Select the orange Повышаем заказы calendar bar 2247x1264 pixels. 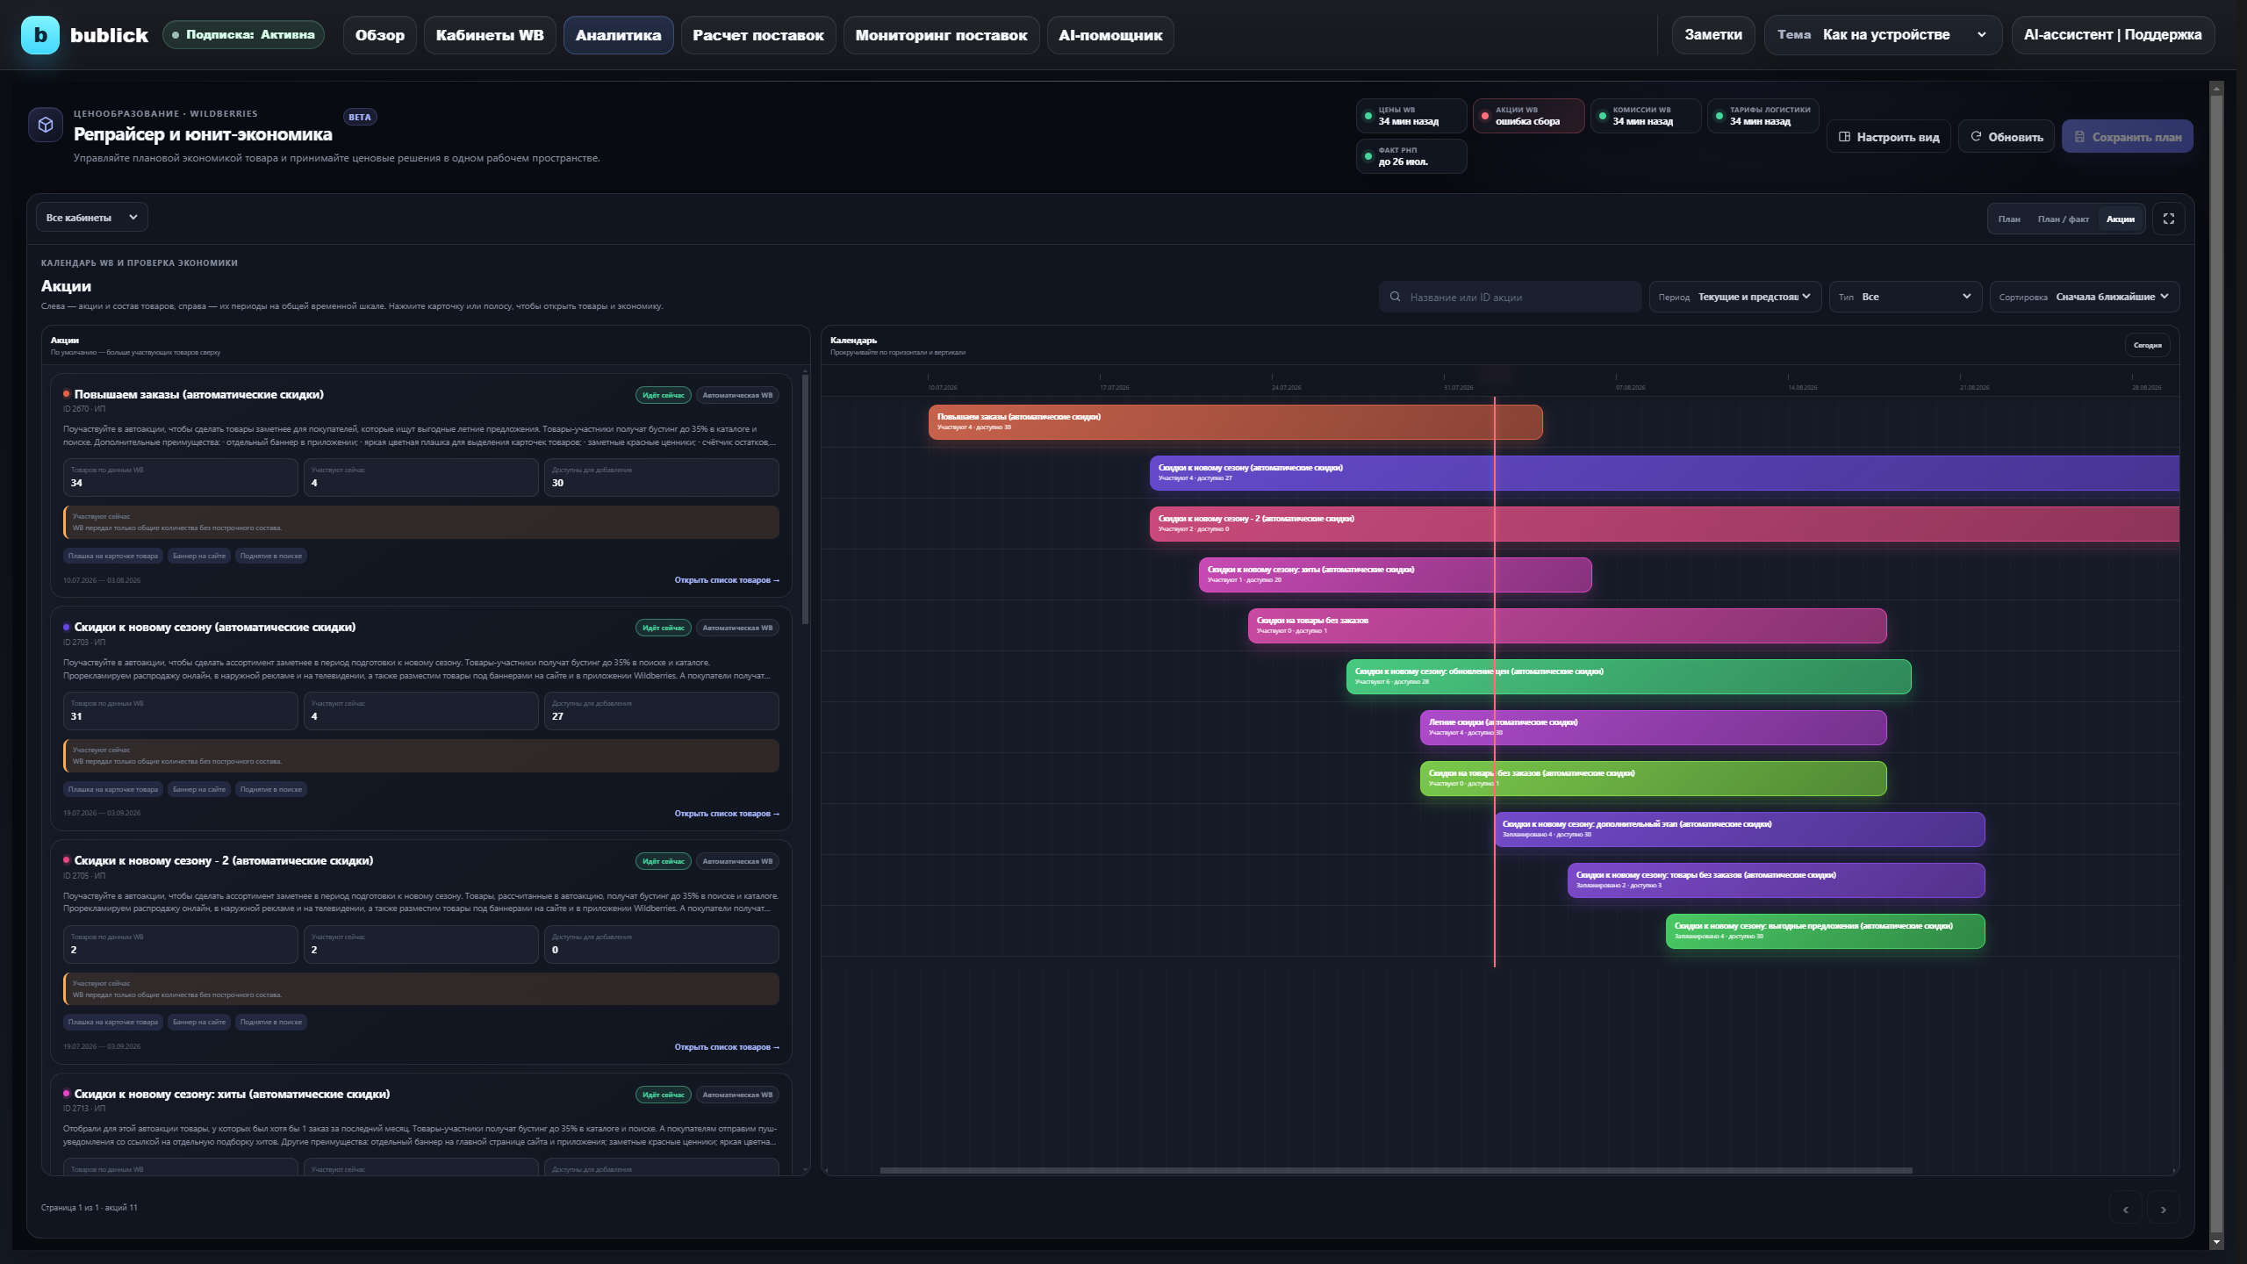pyautogui.click(x=1235, y=422)
